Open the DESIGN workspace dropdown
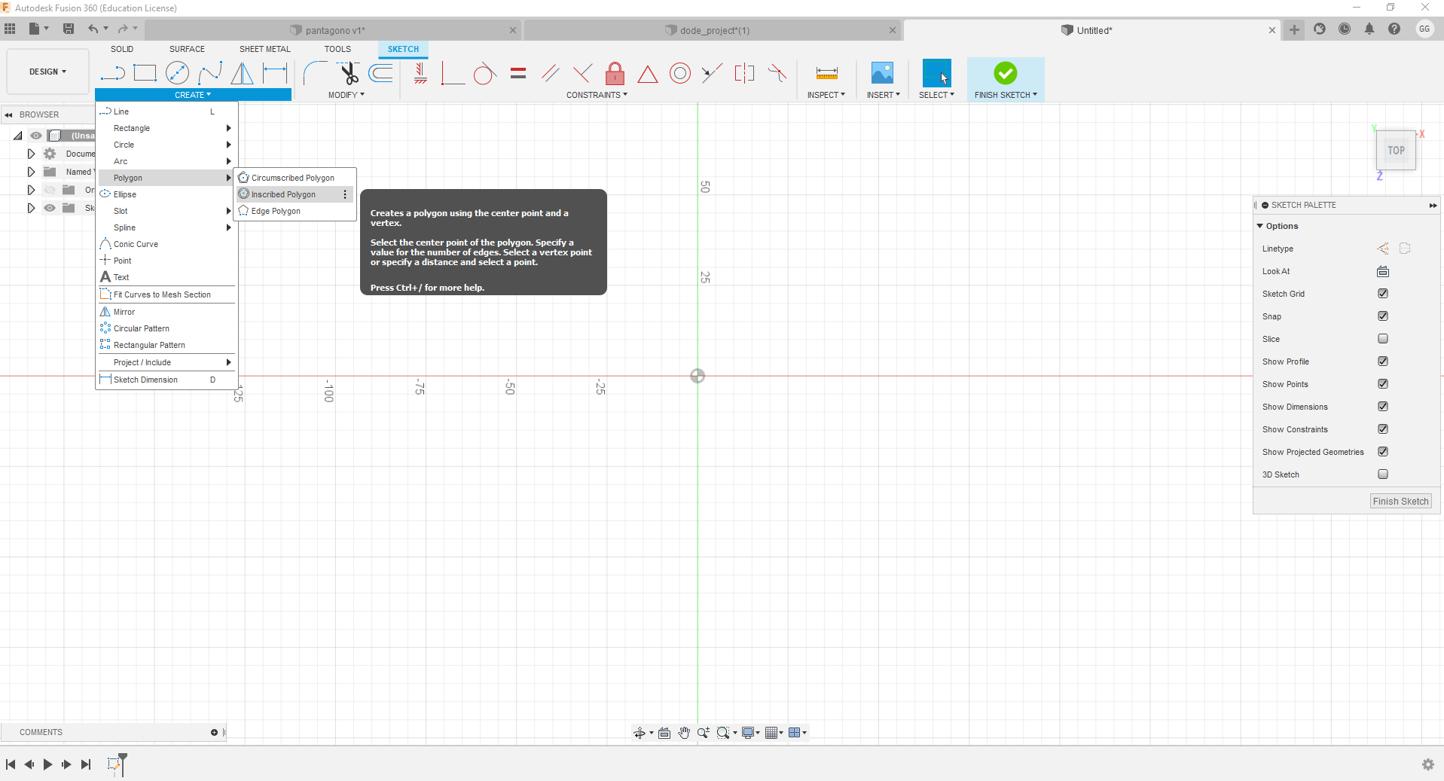1444x781 pixels. tap(47, 72)
